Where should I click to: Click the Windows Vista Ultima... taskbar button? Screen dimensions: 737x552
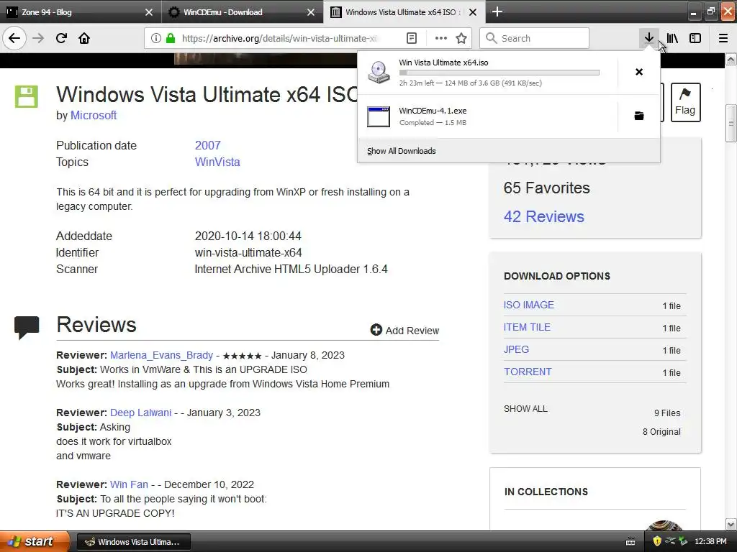pyautogui.click(x=133, y=542)
